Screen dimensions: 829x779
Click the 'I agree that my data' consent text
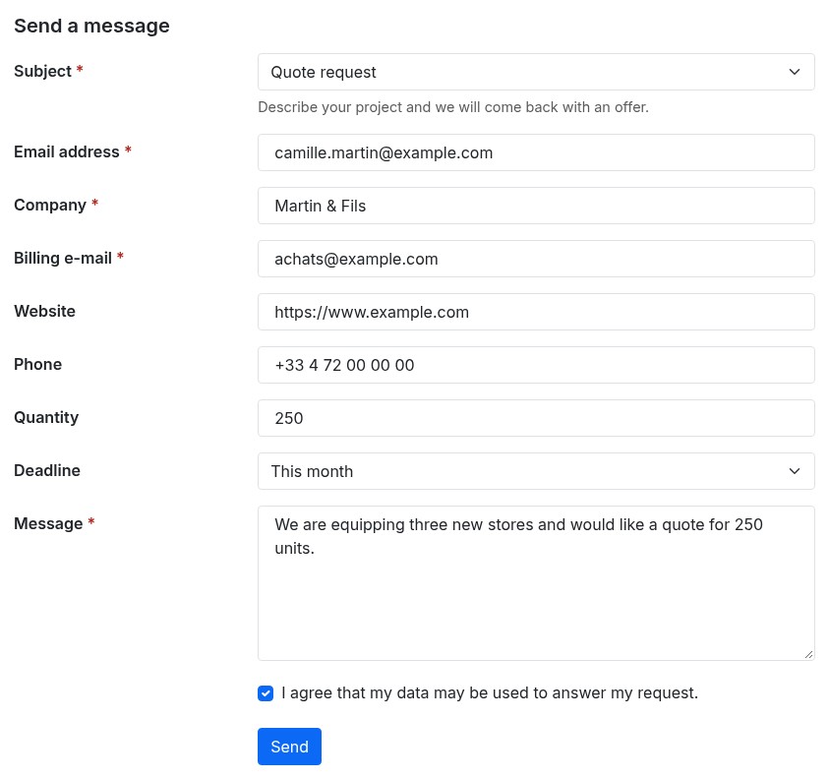(490, 692)
